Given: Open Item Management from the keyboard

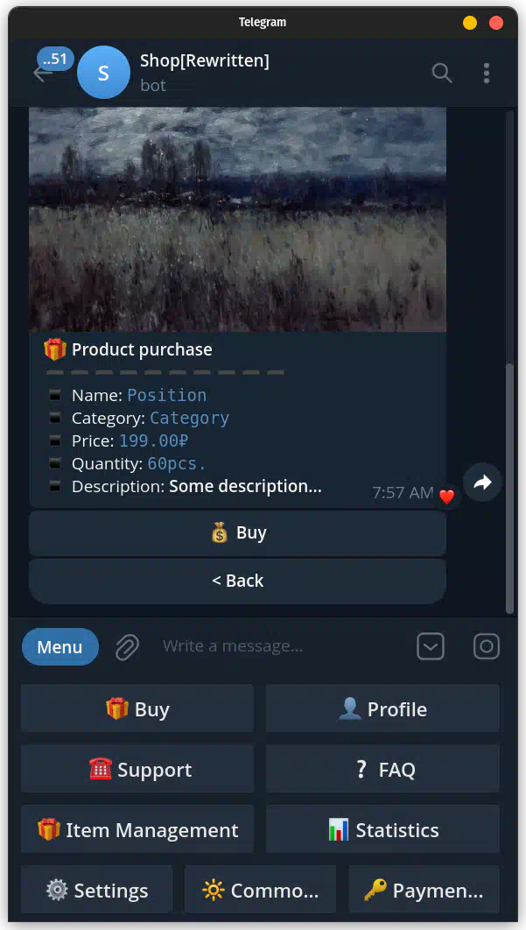Looking at the screenshot, I should [x=137, y=830].
